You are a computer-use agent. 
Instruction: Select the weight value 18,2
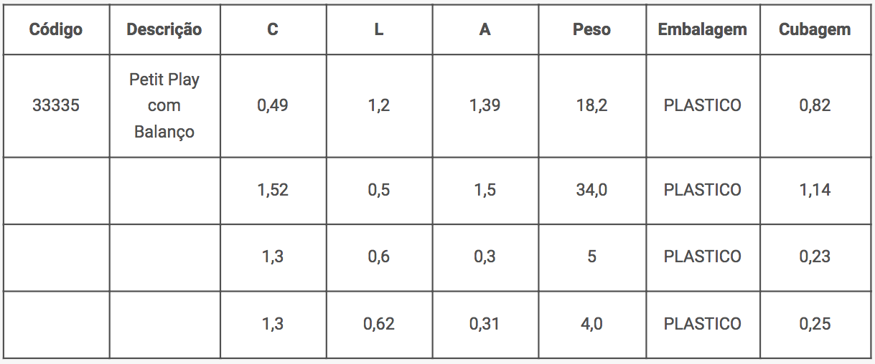pyautogui.click(x=591, y=105)
